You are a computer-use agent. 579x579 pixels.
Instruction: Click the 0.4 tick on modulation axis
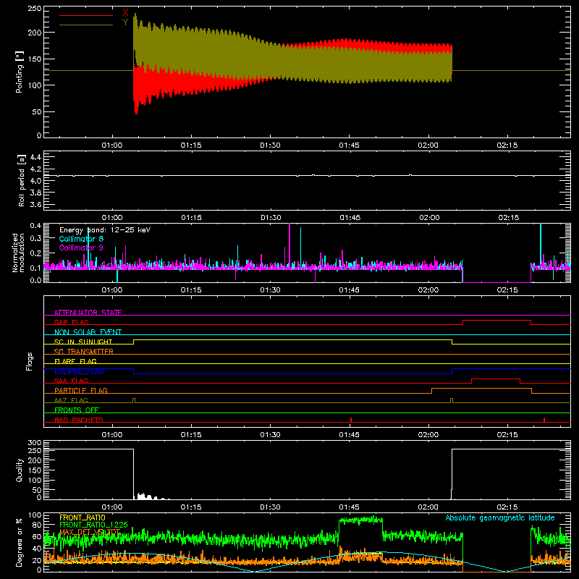click(x=35, y=226)
